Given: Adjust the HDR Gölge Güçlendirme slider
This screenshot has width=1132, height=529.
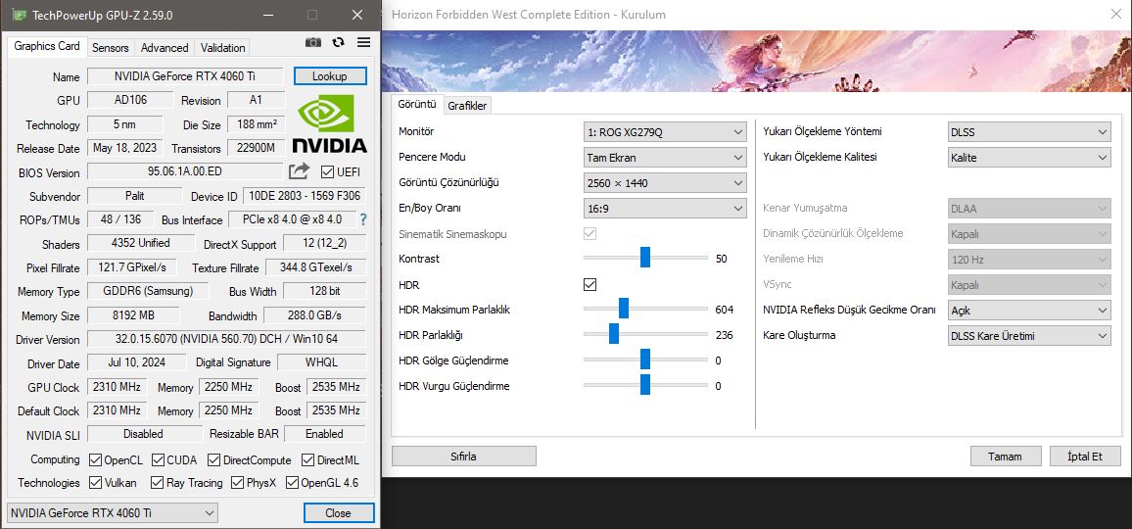Looking at the screenshot, I should click(645, 360).
